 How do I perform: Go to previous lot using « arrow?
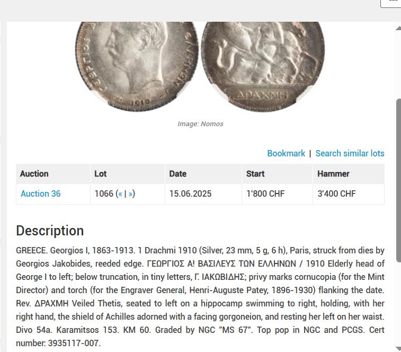pyautogui.click(x=120, y=194)
